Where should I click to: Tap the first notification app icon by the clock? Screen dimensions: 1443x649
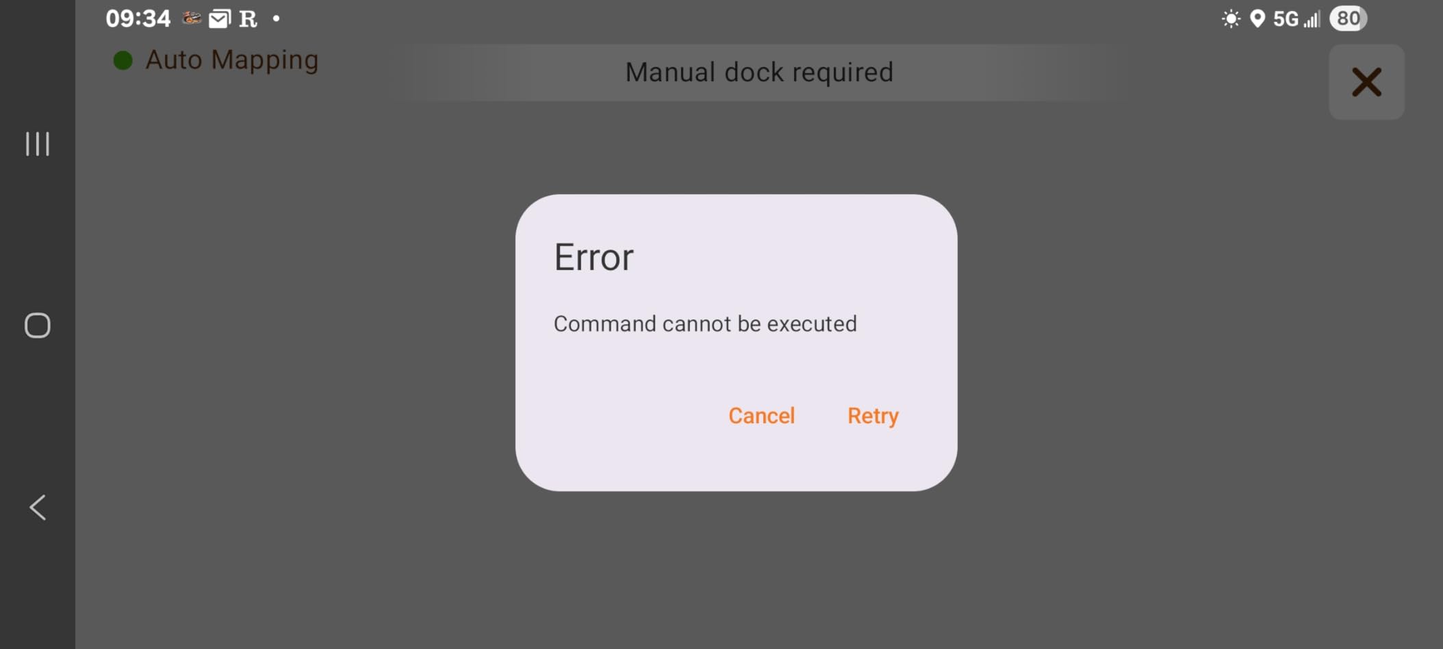tap(192, 18)
